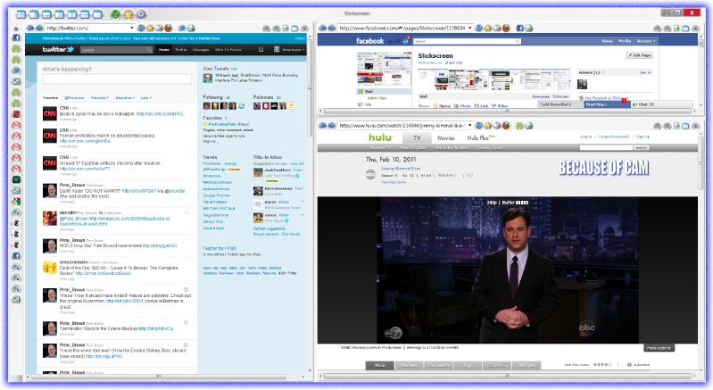The image size is (713, 390).
Task: Switch to @Mentions tab on Twitter
Action: pyautogui.click(x=74, y=98)
